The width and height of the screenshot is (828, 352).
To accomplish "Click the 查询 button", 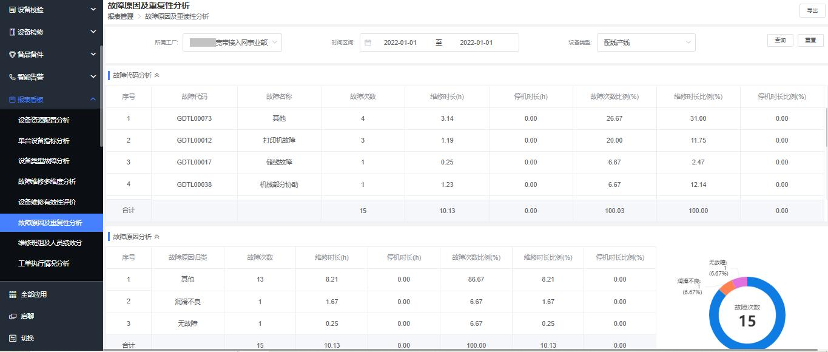I will (x=779, y=40).
